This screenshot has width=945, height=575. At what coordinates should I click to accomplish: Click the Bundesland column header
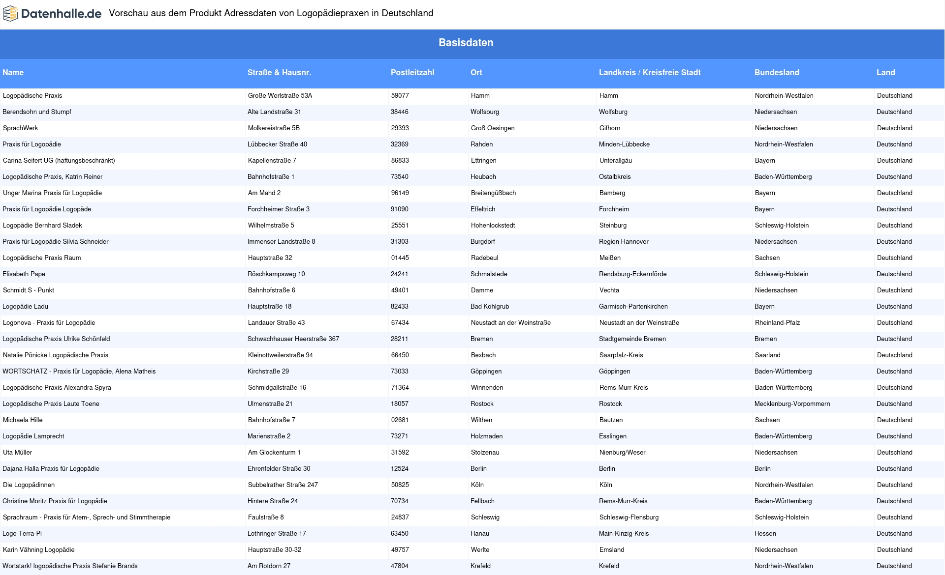point(777,73)
